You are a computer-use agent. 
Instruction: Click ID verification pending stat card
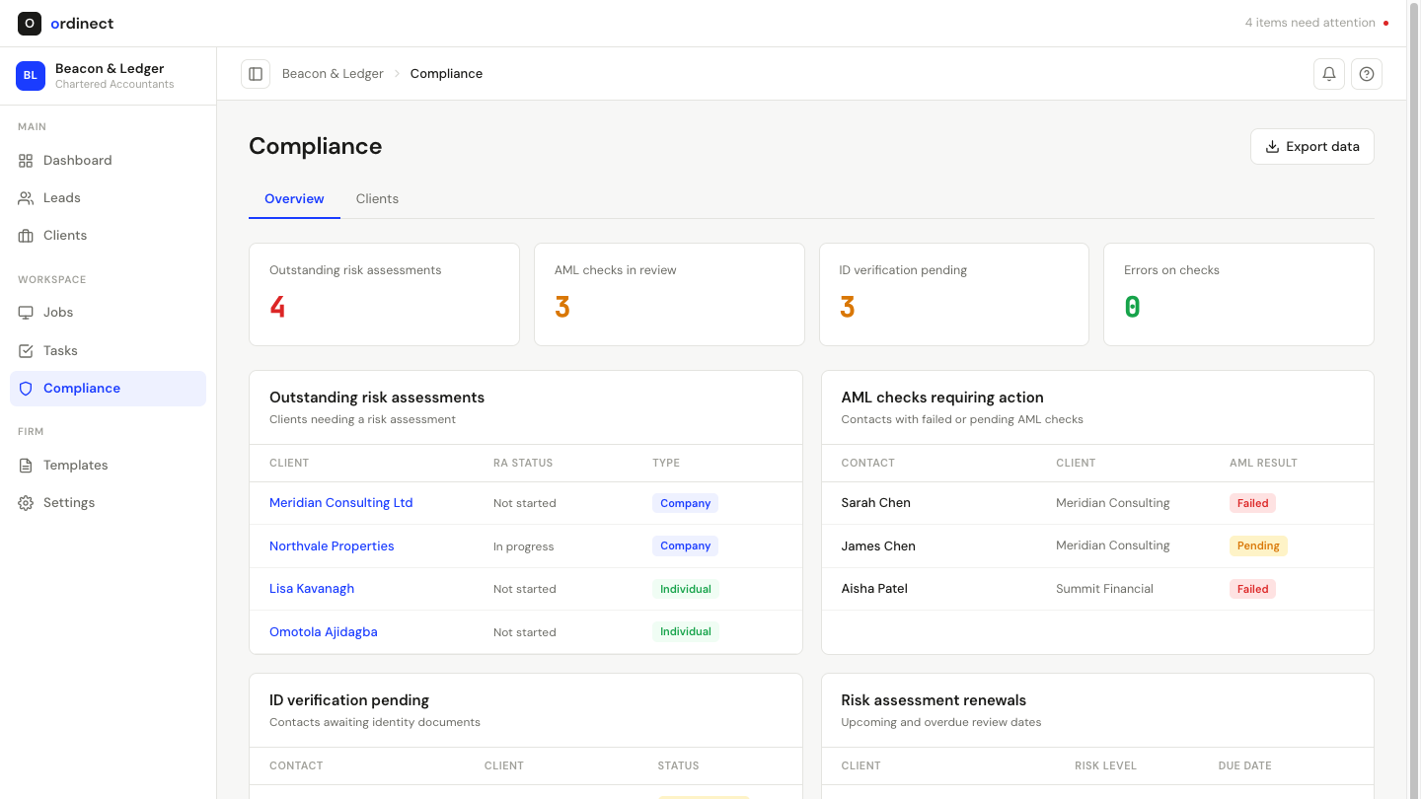coord(954,295)
